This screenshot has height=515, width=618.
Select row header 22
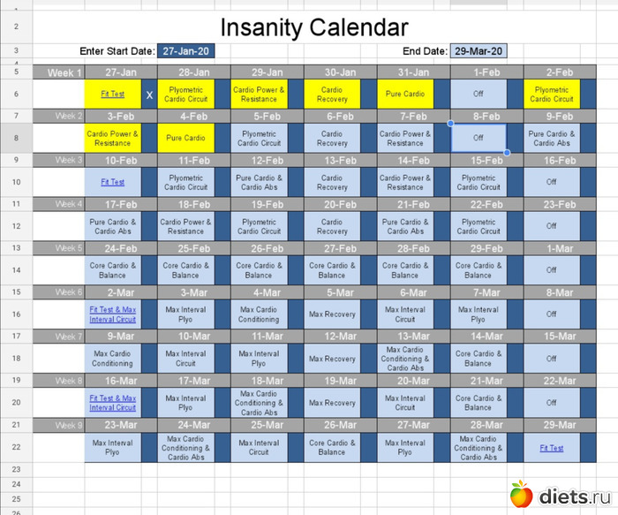[16, 447]
